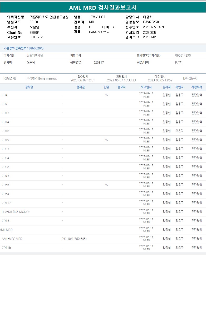The width and height of the screenshot is (206, 315).
Task: Click specimen value 'Bone Marrow'
Action: 99,32
